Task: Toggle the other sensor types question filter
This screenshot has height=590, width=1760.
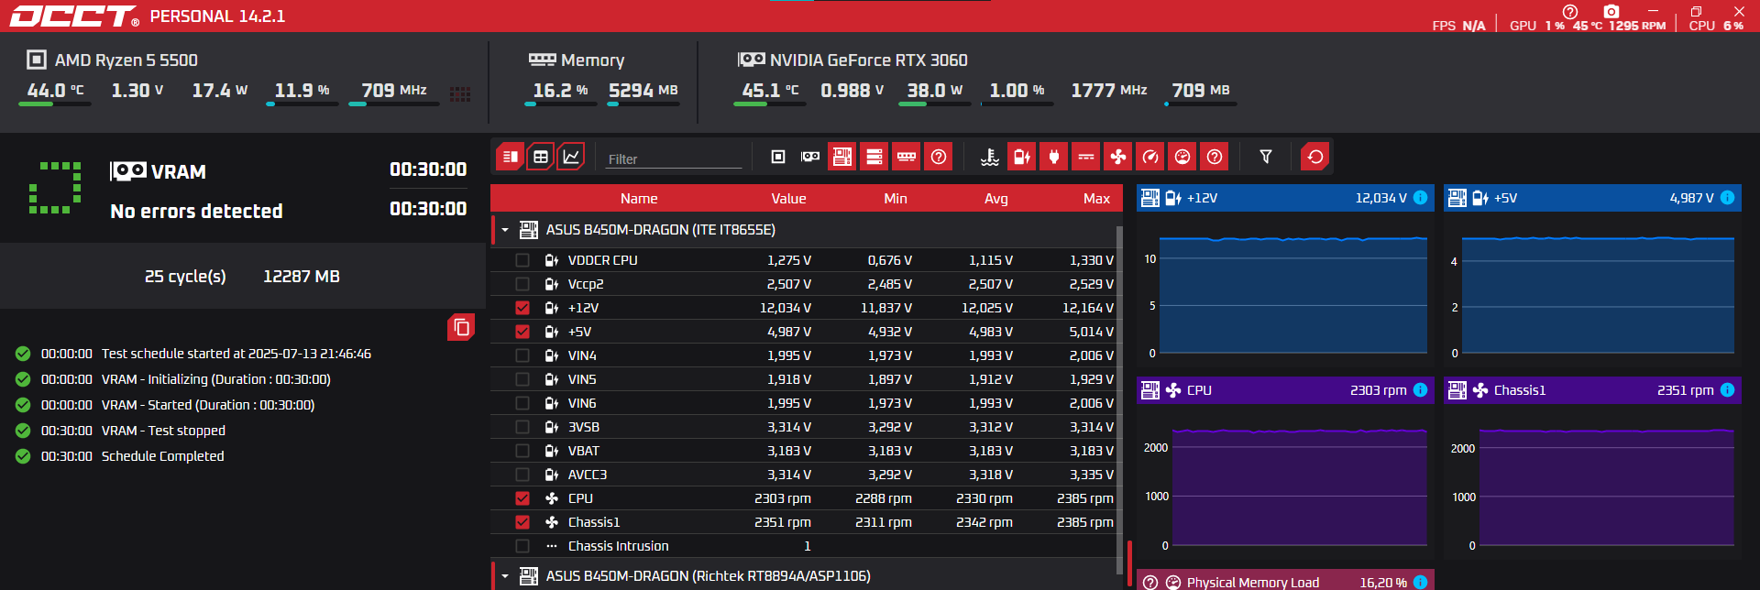Action: pos(1215,157)
